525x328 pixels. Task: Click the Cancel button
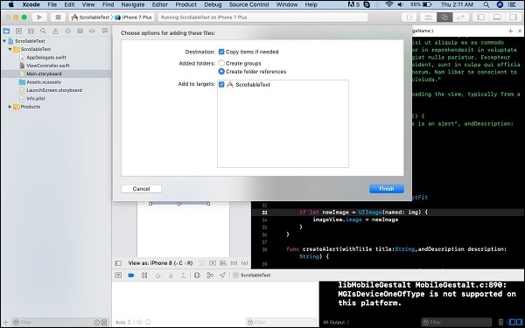click(x=141, y=189)
